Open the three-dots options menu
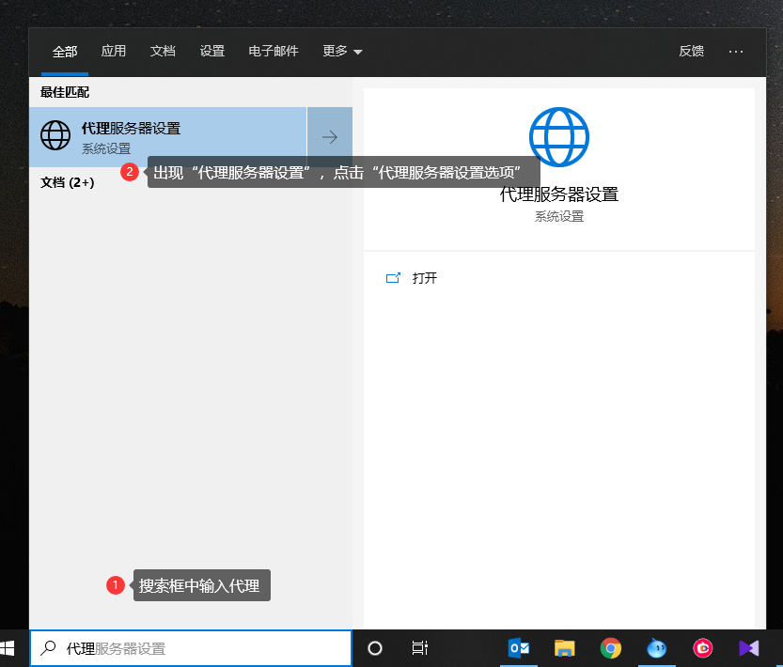 (x=736, y=52)
